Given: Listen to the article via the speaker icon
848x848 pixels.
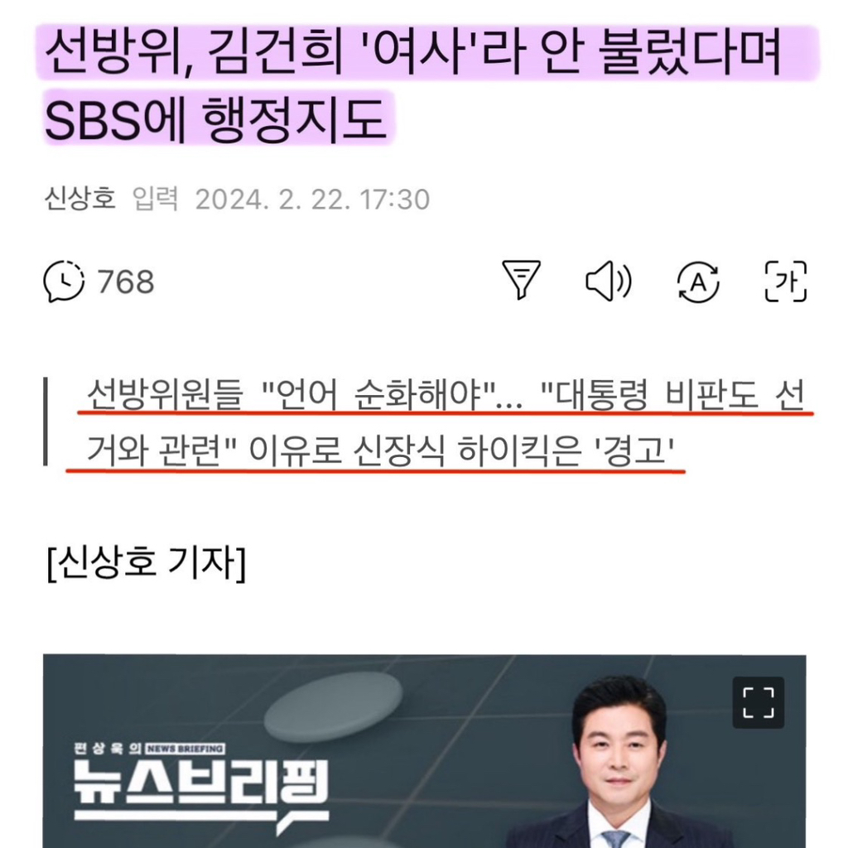Looking at the screenshot, I should click(609, 281).
